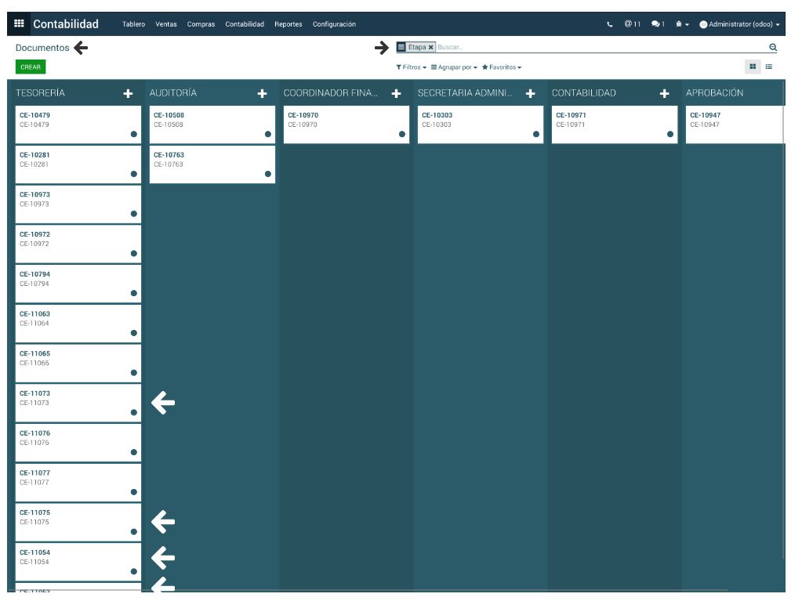This screenshot has width=802, height=601.
Task: Switch to list view
Action: (x=769, y=67)
